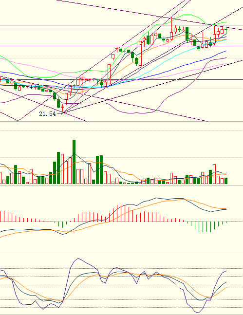The height and width of the screenshot is (315, 243).
Task: Click the tallest green volume bar
Action: coord(74,162)
